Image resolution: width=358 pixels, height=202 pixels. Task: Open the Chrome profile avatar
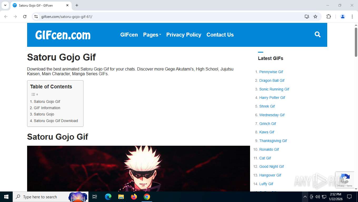343,17
